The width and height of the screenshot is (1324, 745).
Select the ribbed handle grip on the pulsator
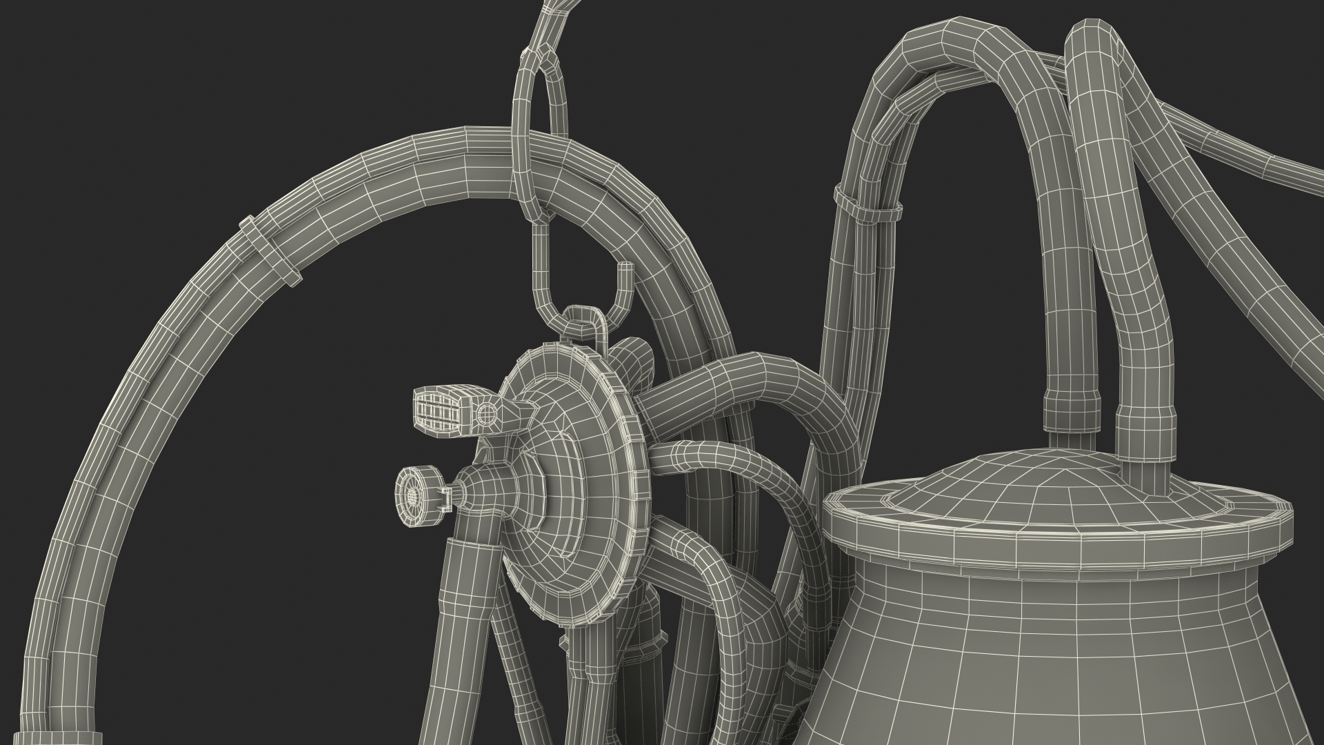443,413
